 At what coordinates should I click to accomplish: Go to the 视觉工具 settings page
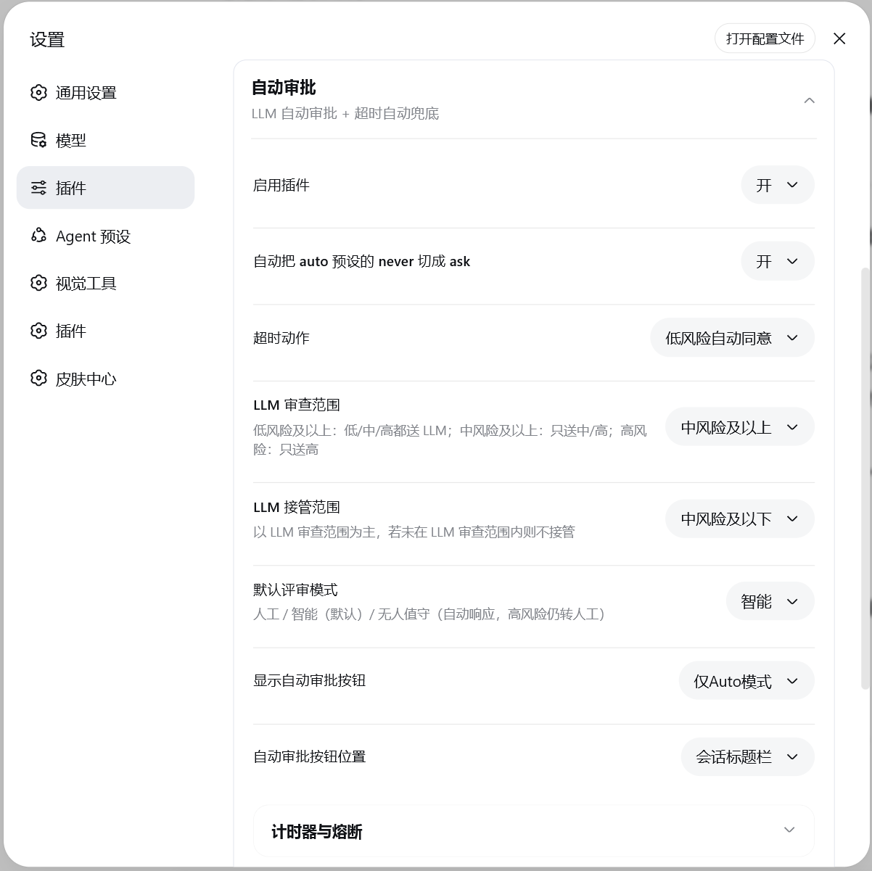click(x=105, y=283)
